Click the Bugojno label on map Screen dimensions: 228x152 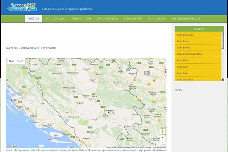pos(80,103)
